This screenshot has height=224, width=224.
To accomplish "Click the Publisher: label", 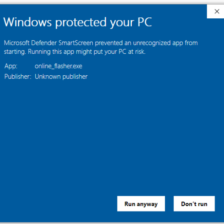I will pos(18,77).
